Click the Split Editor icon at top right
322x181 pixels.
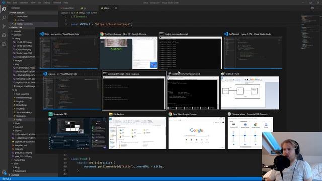312,8
